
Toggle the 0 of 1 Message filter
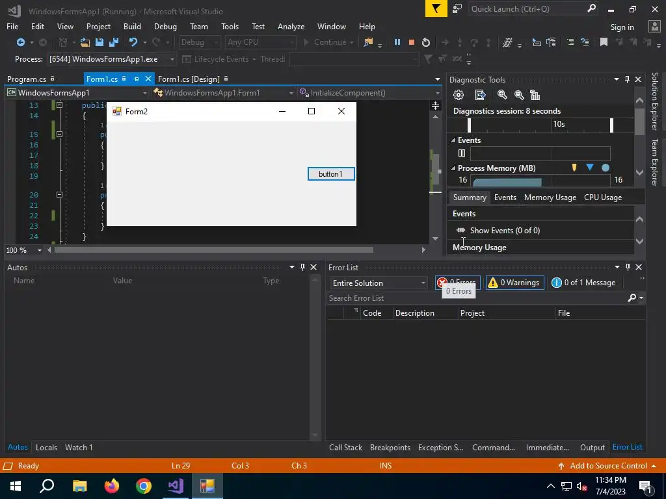pyautogui.click(x=583, y=283)
